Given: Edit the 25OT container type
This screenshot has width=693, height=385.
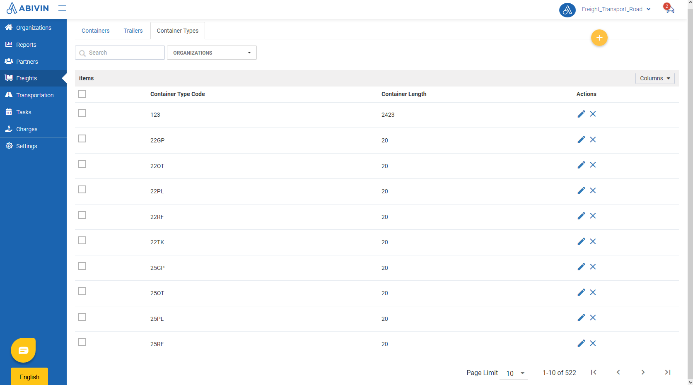Looking at the screenshot, I should [x=581, y=292].
